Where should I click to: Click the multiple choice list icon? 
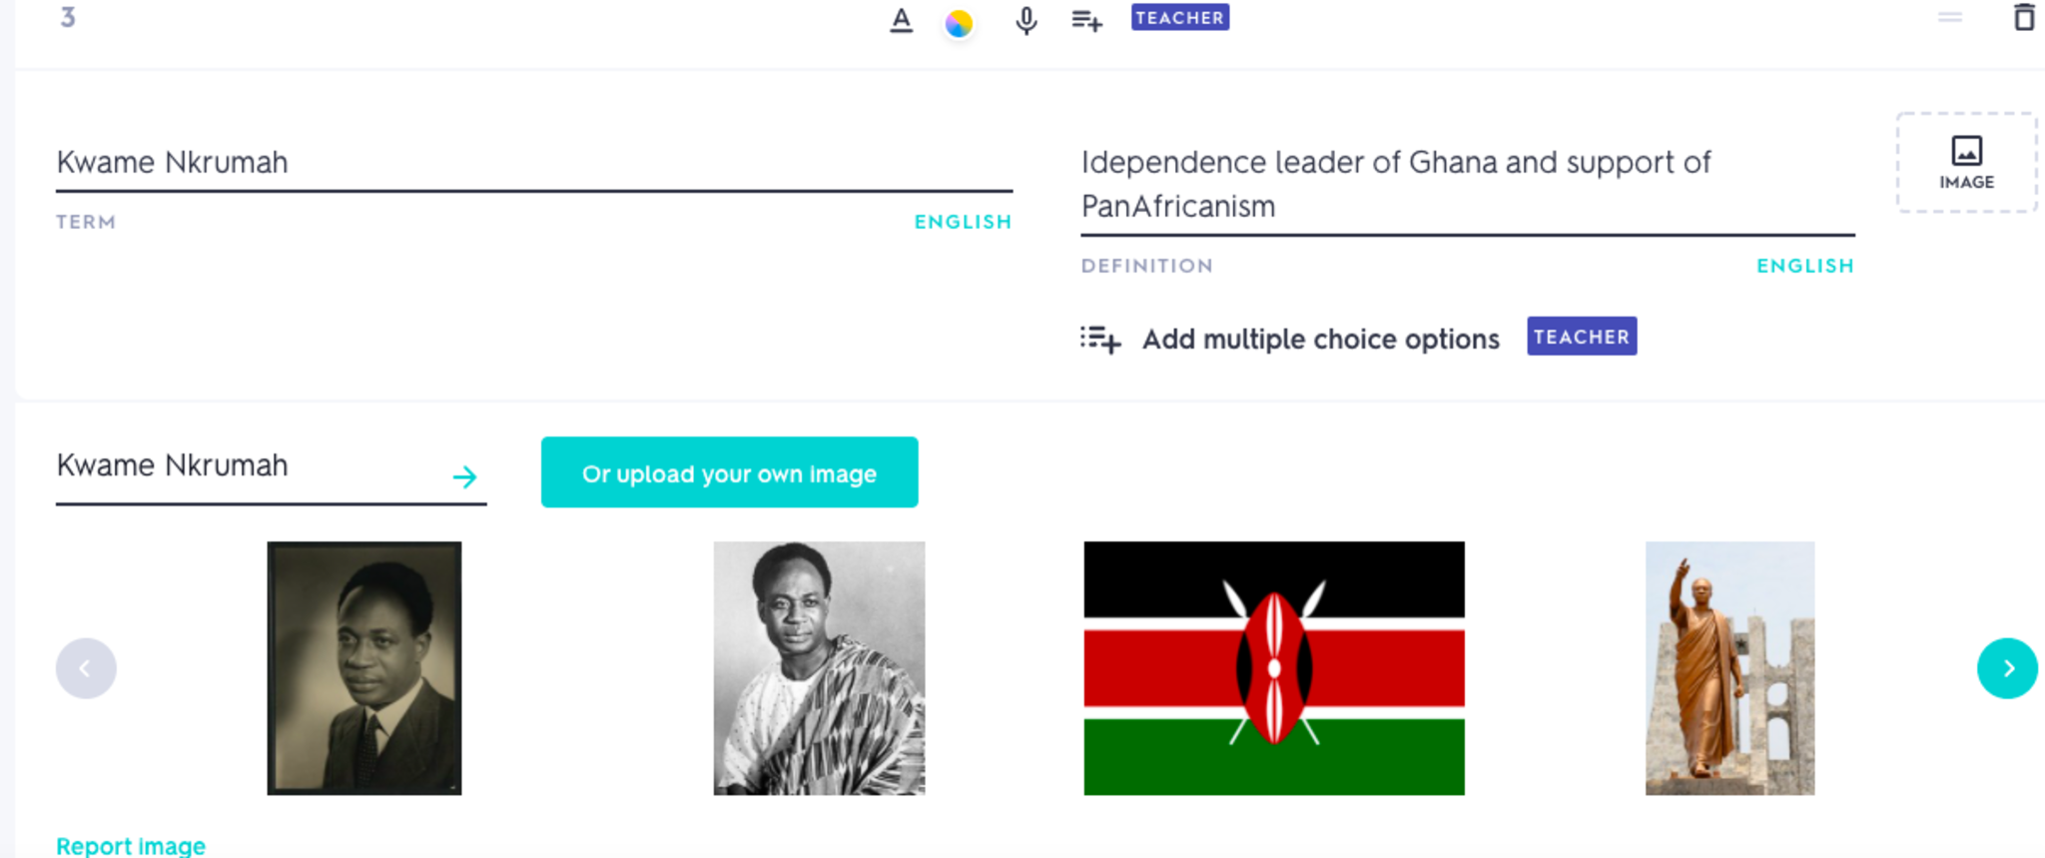[1099, 340]
